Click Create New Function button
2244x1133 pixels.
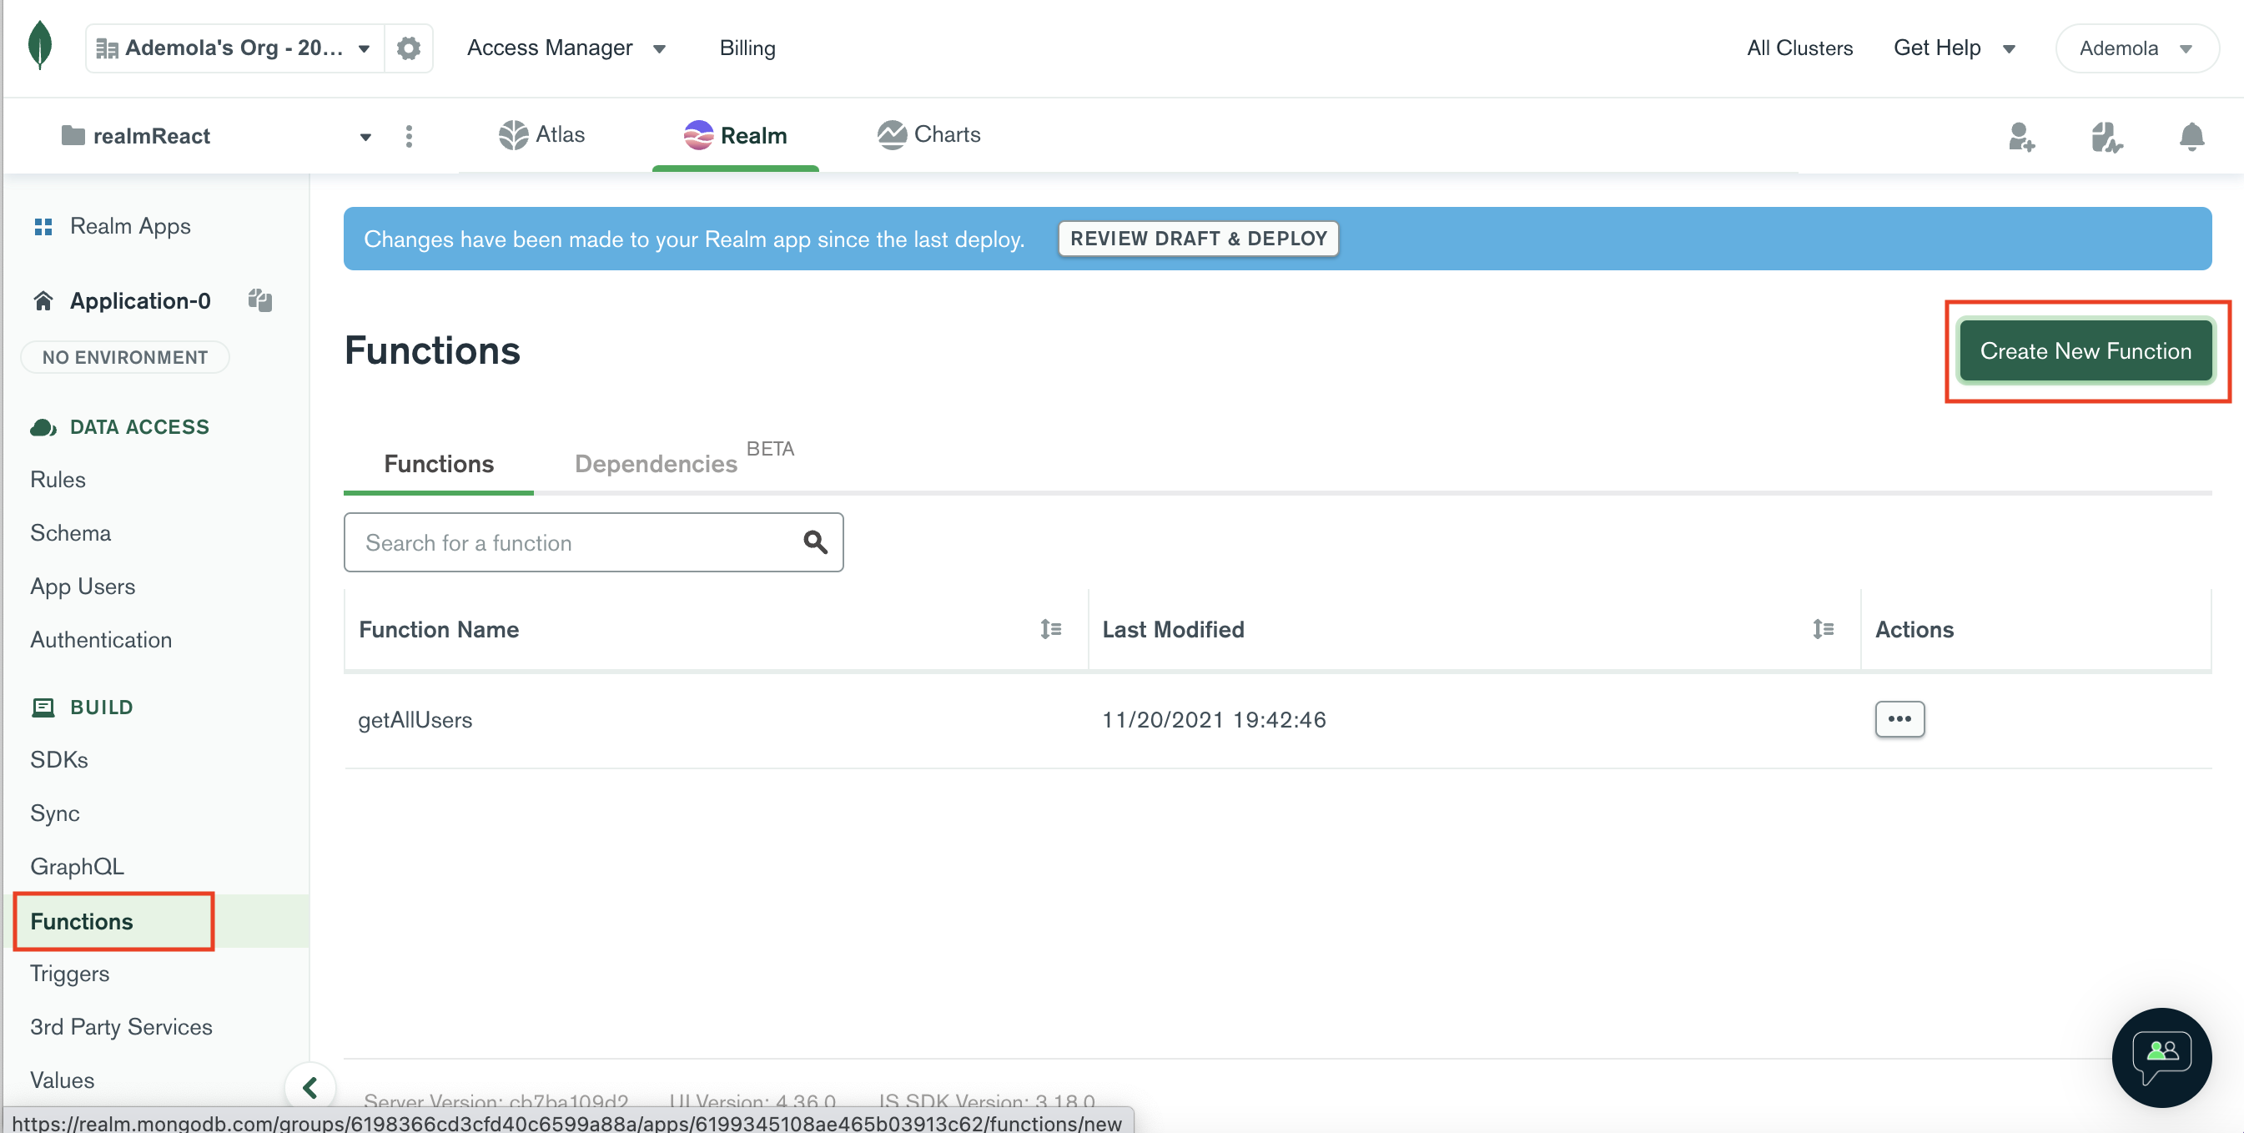click(x=2086, y=350)
